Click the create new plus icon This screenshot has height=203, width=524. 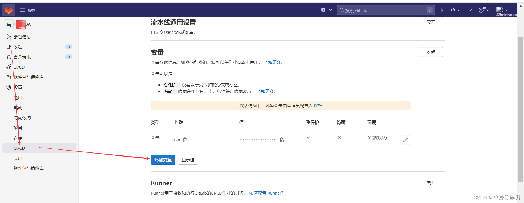tap(323, 10)
